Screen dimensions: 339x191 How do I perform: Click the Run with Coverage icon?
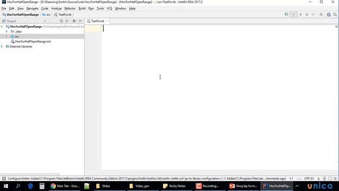pos(313,14)
